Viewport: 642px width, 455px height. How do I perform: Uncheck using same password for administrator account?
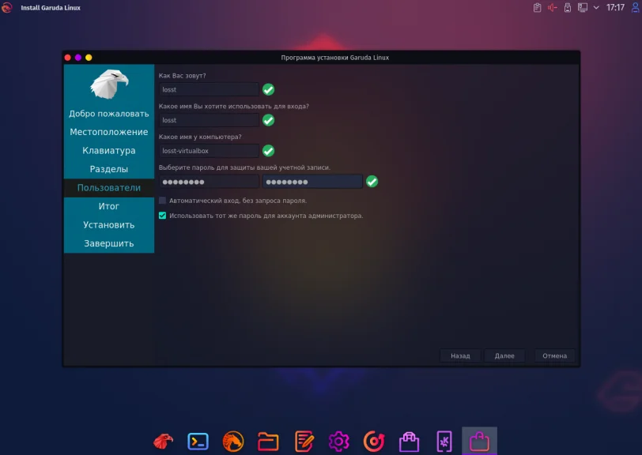(163, 216)
